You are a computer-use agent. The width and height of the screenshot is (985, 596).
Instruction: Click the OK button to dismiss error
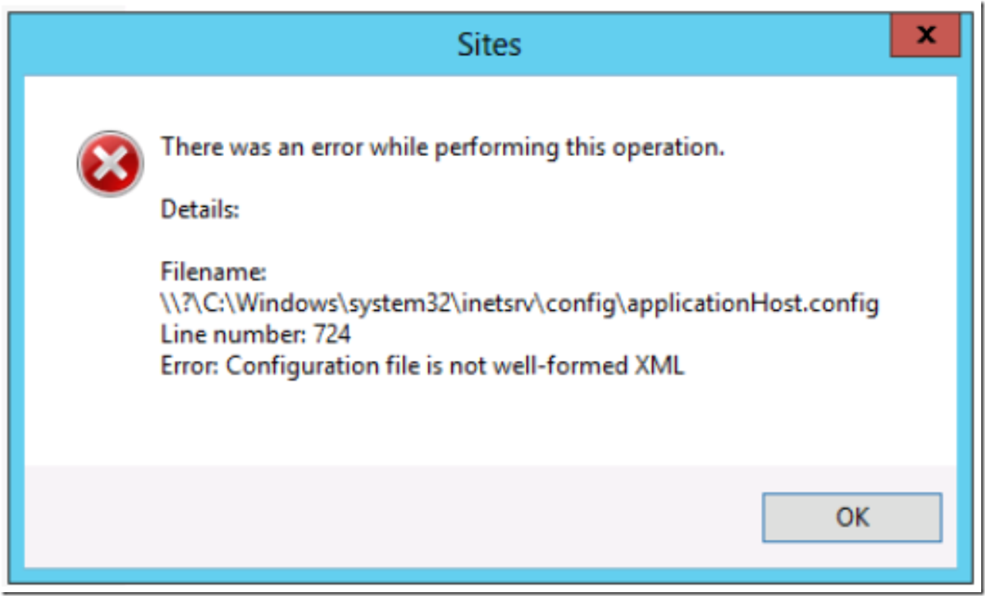coord(852,517)
